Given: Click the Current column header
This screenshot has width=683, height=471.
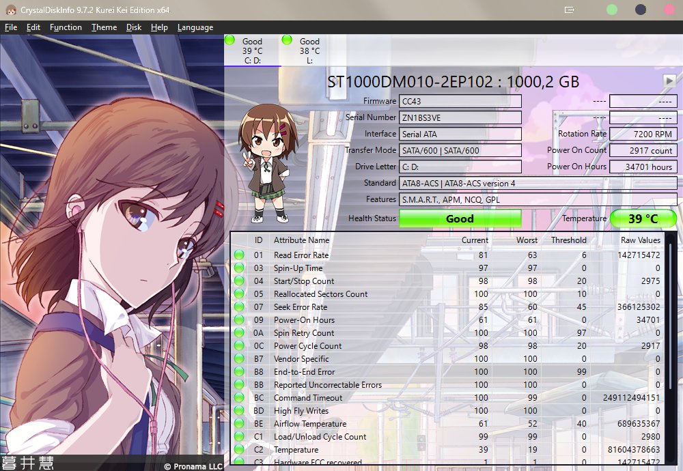Looking at the screenshot, I should [475, 240].
